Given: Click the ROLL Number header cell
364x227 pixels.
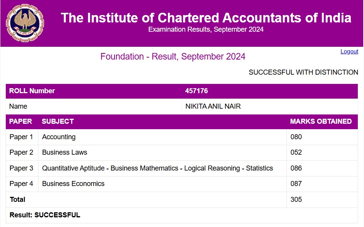Looking at the screenshot, I should (32, 91).
